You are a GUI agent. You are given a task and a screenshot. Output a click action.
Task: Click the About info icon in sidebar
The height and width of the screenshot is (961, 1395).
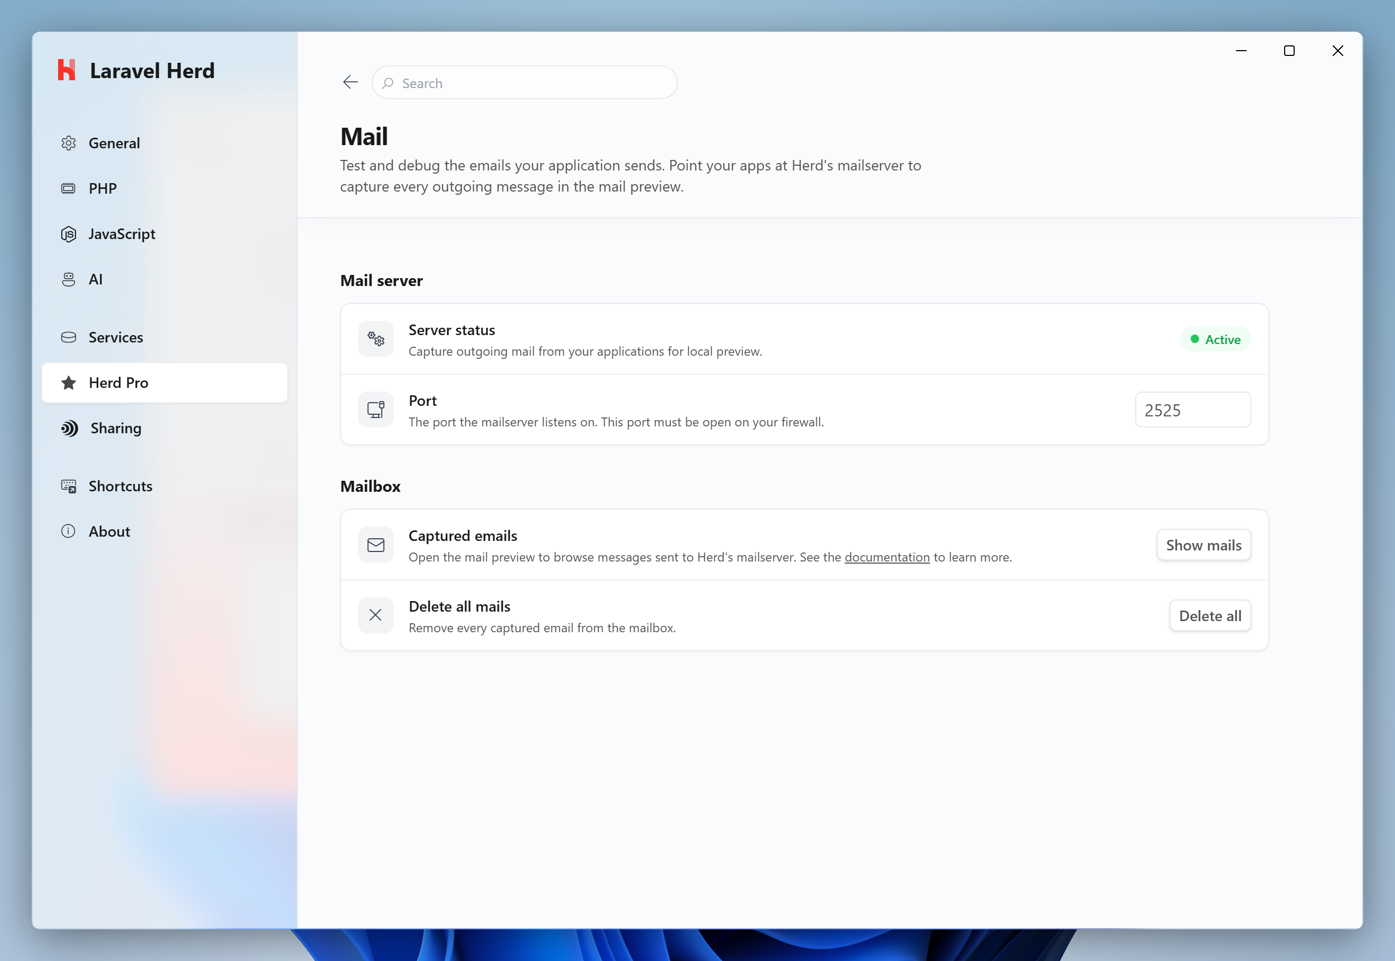click(69, 531)
